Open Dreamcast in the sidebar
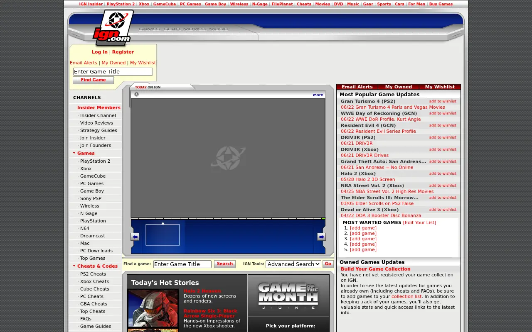The height and width of the screenshot is (332, 532). 92,236
